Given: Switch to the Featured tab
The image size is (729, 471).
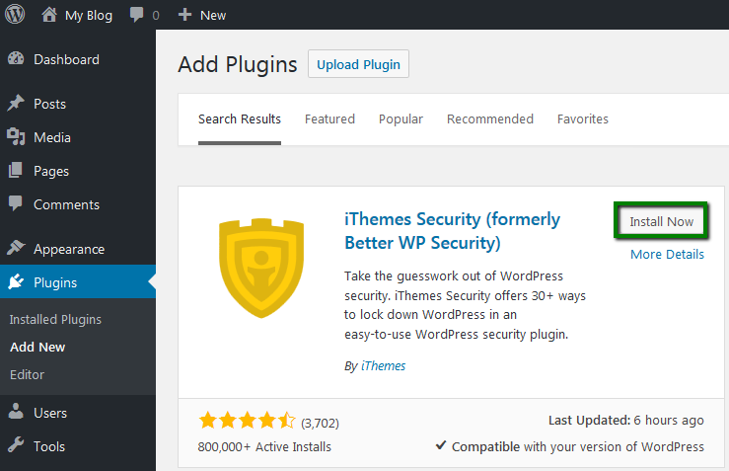Looking at the screenshot, I should tap(329, 118).
